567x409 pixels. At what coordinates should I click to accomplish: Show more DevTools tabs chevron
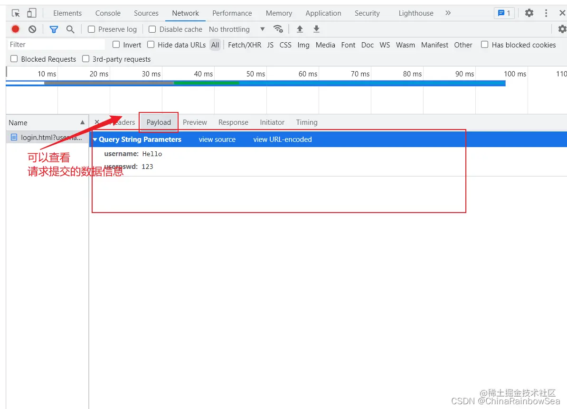448,13
